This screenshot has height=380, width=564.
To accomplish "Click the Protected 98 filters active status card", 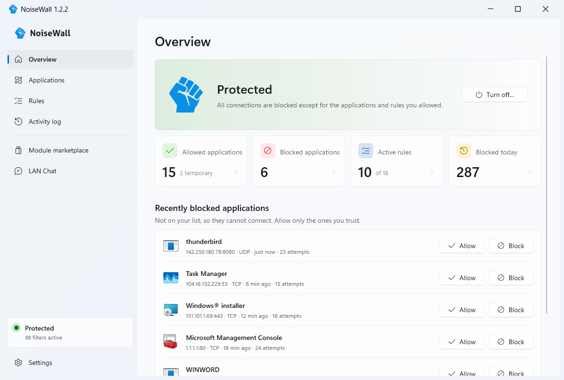I will click(x=70, y=332).
